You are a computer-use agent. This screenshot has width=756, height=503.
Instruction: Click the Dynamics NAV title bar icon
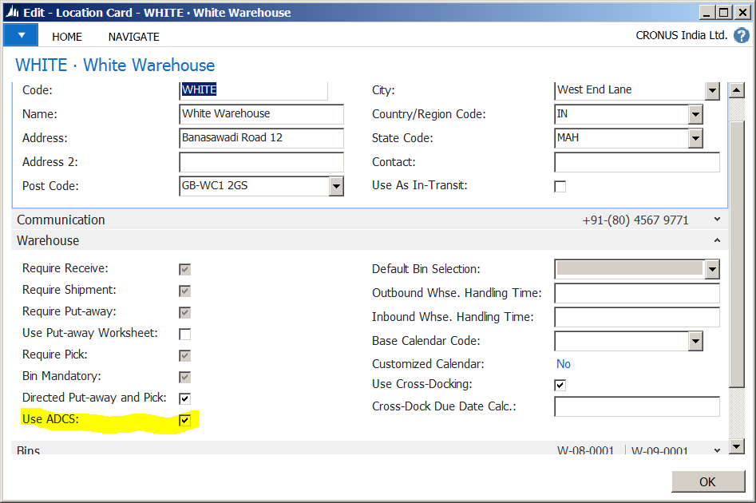13,12
